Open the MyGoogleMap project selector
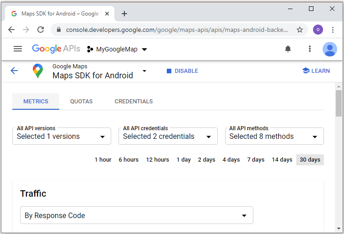This screenshot has height=234, width=344. coord(117,49)
